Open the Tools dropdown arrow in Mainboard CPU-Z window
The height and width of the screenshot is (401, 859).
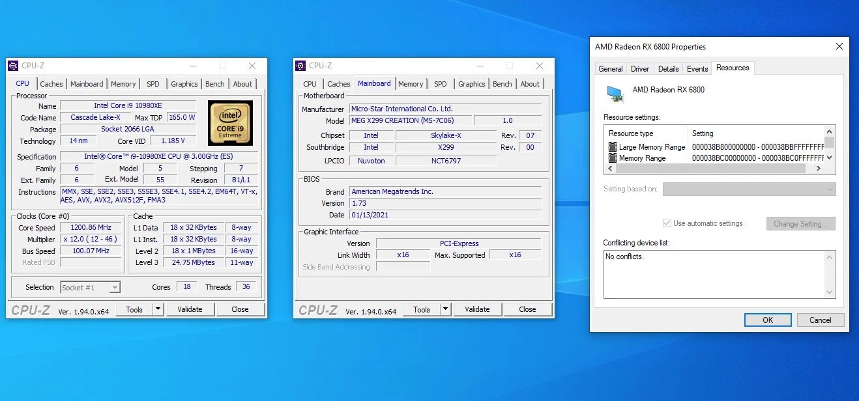446,310
